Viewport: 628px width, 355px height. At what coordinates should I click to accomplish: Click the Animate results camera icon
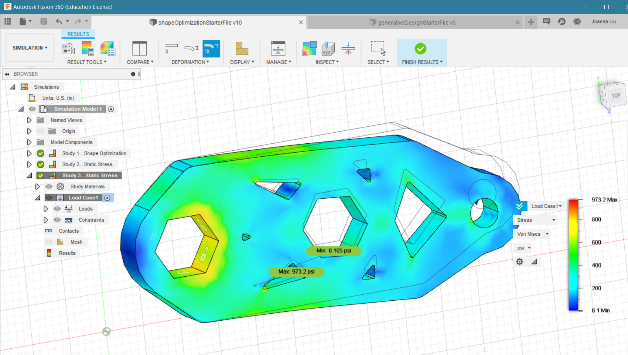tap(68, 49)
